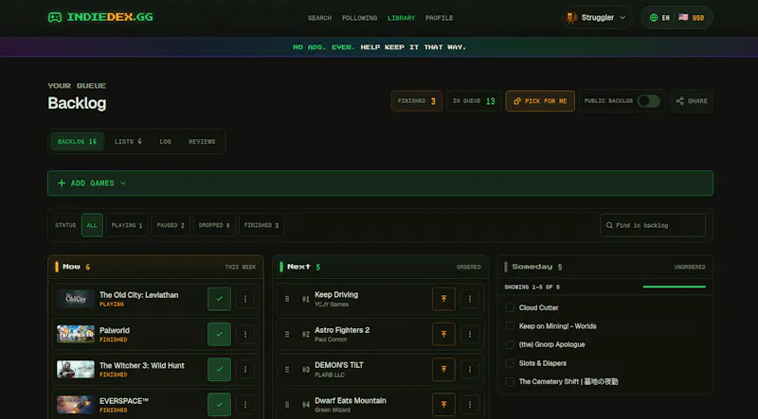This screenshot has height=419, width=758.
Task: Click the Pick For Me button
Action: (x=540, y=101)
